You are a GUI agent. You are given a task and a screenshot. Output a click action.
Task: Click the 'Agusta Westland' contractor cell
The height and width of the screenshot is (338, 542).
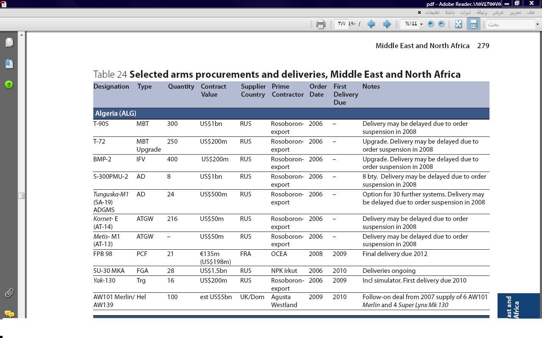click(284, 301)
